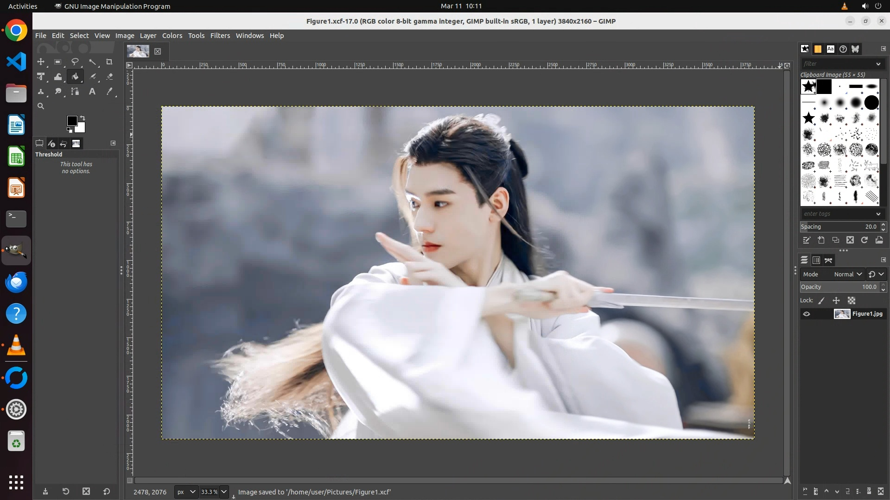
Task: Select the Clone stamp tool
Action: tap(41, 92)
